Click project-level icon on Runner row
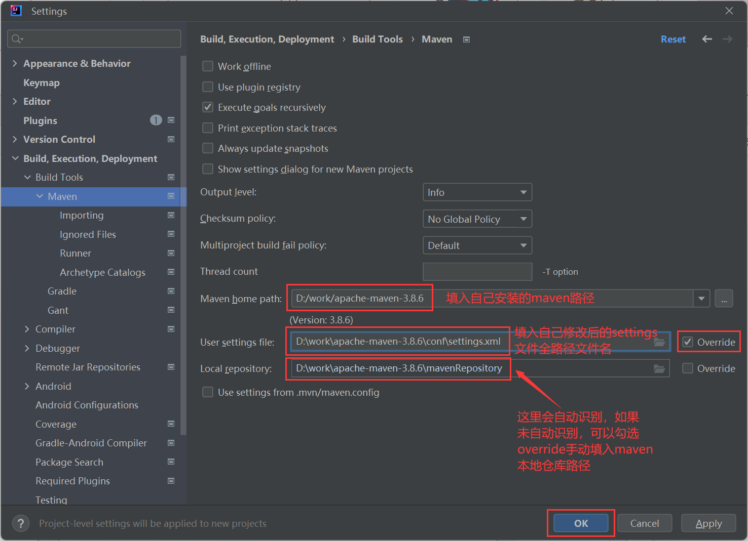Viewport: 748px width, 541px height. click(x=171, y=253)
